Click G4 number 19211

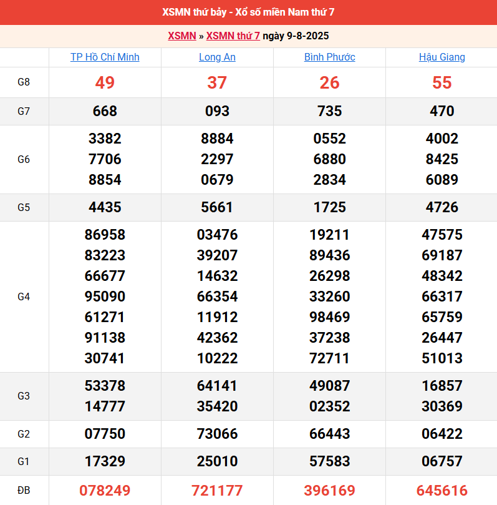[330, 235]
